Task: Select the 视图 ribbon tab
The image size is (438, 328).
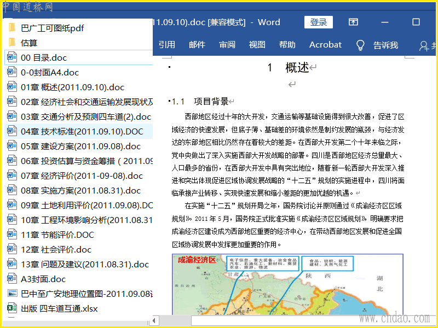Action: tap(257, 45)
